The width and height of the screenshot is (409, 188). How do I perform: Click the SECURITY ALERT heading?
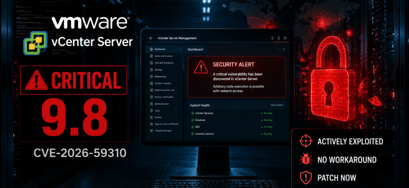(234, 64)
